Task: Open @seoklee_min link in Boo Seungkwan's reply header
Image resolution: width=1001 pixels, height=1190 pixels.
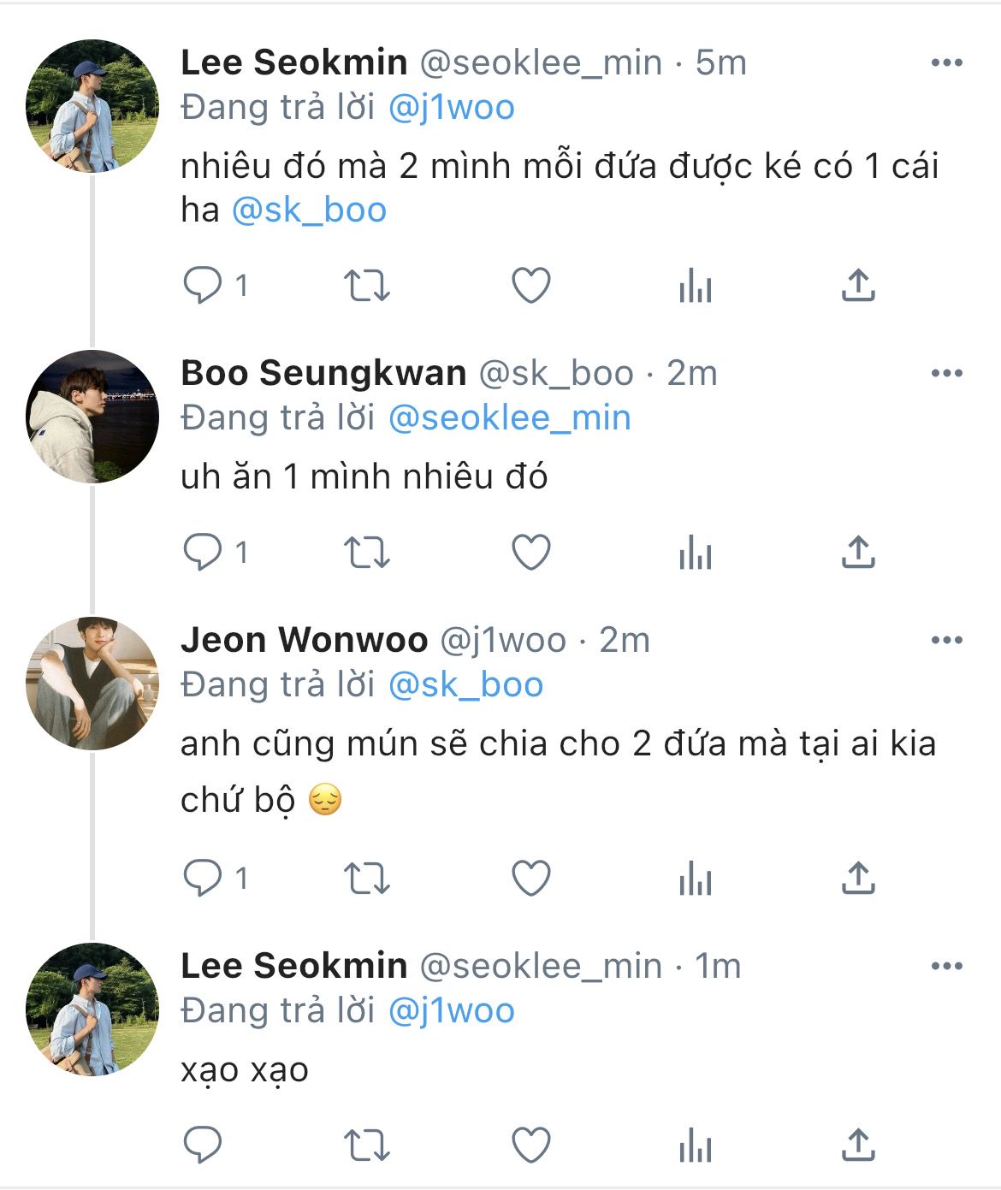Action: tap(509, 418)
